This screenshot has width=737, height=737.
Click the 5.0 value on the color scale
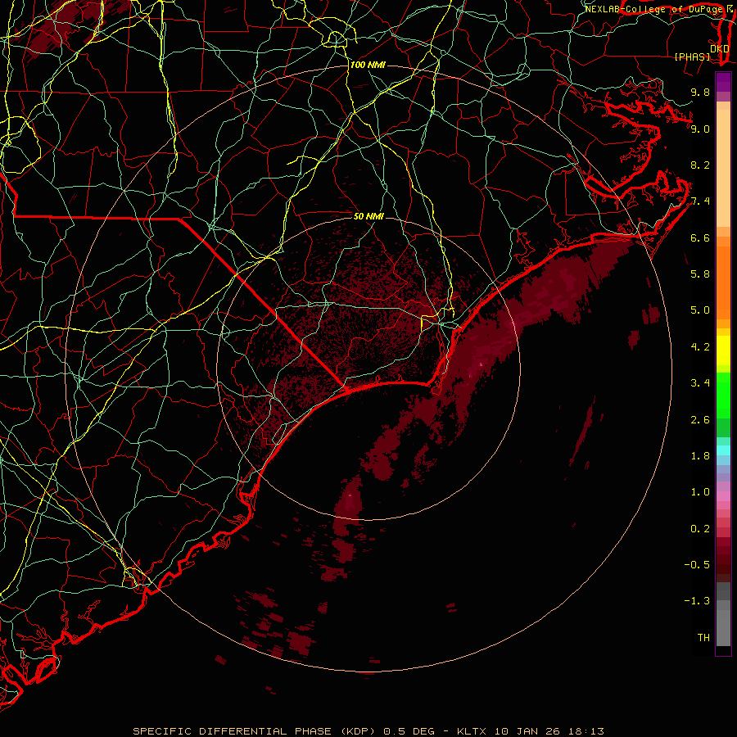700,310
